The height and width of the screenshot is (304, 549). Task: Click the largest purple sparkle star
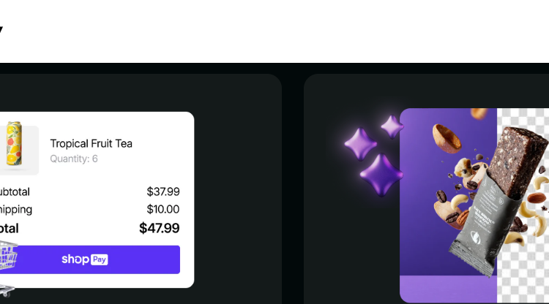[x=381, y=175]
